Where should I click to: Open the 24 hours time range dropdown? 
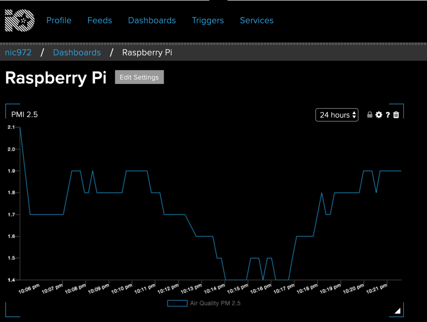coord(336,115)
